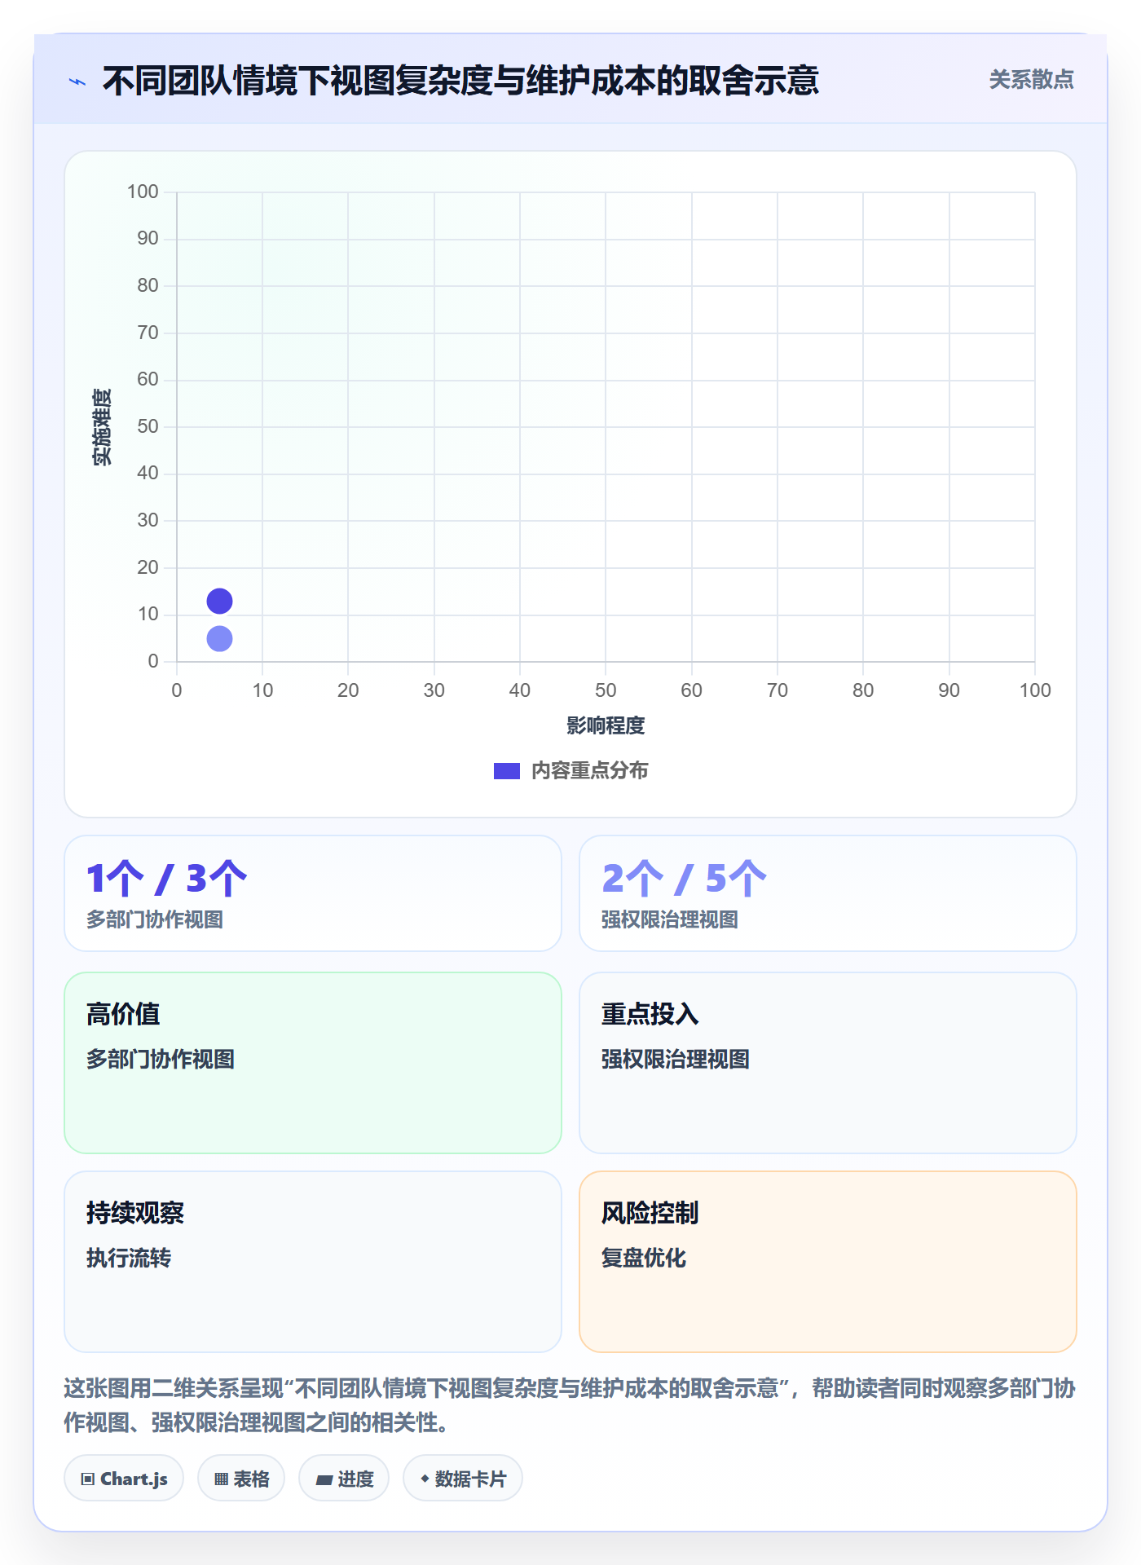
Task: Toggle the 内容重点分布 legend swatch
Action: tap(506, 771)
